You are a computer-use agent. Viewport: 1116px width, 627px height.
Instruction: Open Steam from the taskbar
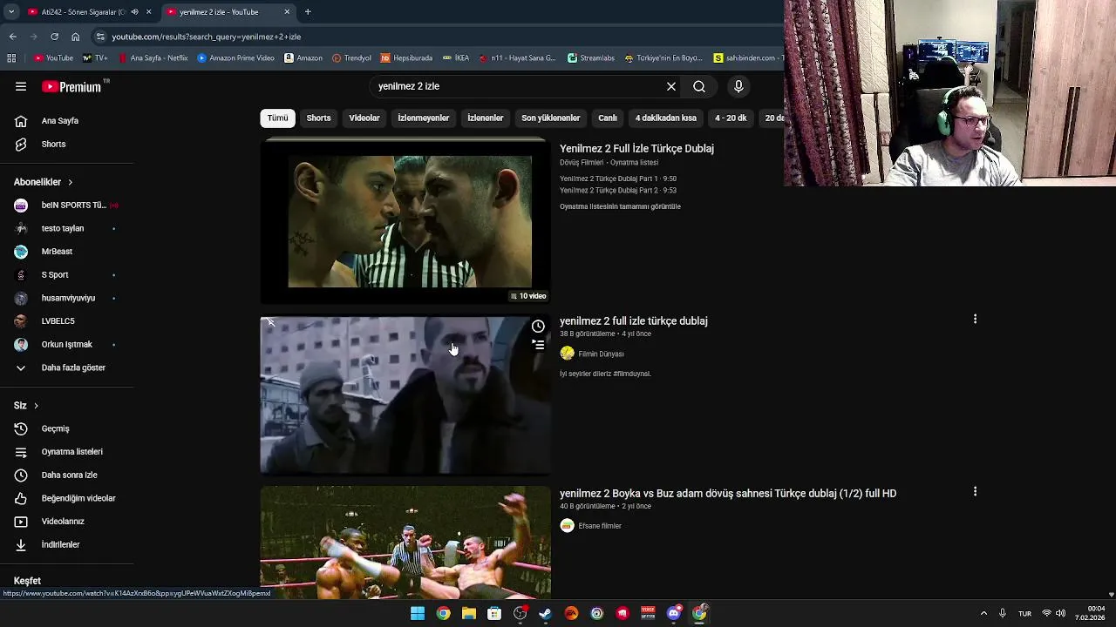[x=546, y=614]
